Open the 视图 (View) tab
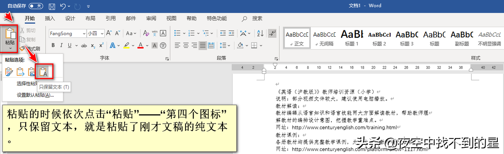This screenshot has width=504, height=154. point(171,19)
